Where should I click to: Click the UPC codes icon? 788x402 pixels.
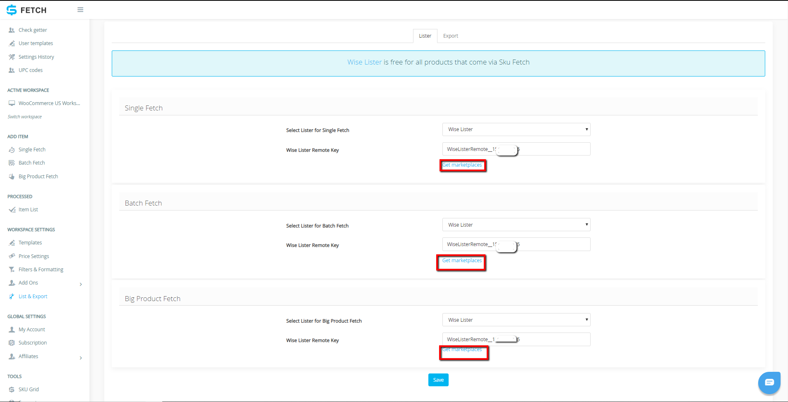[x=12, y=70]
